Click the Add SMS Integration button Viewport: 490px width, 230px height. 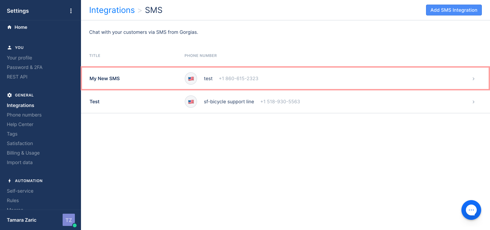click(454, 10)
